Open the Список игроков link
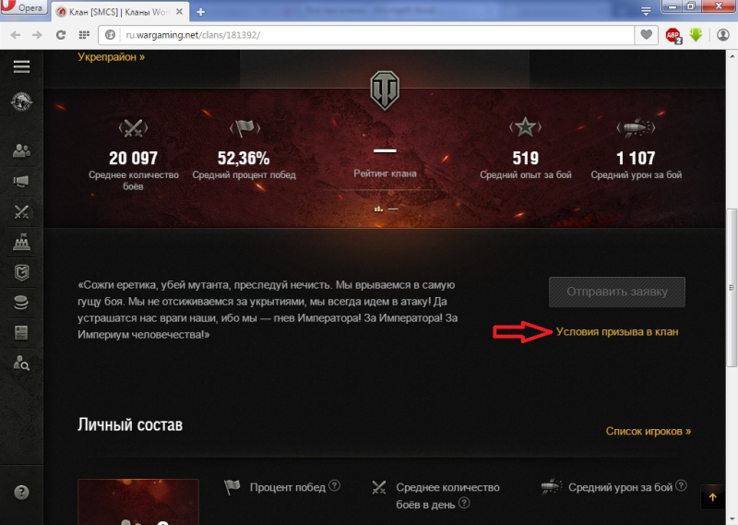The image size is (738, 525). [648, 431]
